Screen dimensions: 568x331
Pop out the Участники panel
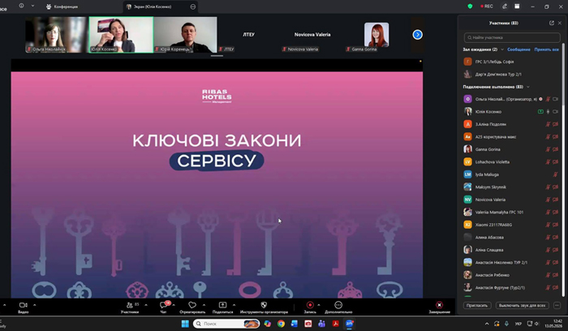(552, 23)
